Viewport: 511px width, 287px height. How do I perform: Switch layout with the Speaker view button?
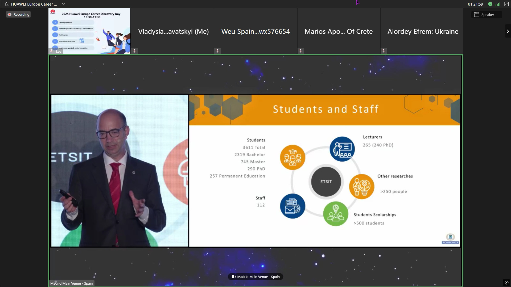487,15
